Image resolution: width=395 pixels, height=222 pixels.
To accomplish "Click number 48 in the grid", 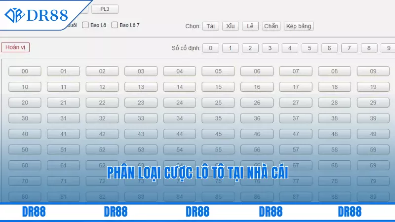I will [334, 134].
